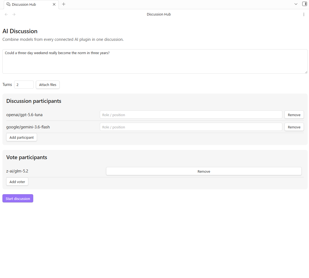Image resolution: width=309 pixels, height=278 pixels.
Task: Click the 'google/gemini-3.6-flash' model name
Action: pyautogui.click(x=28, y=127)
